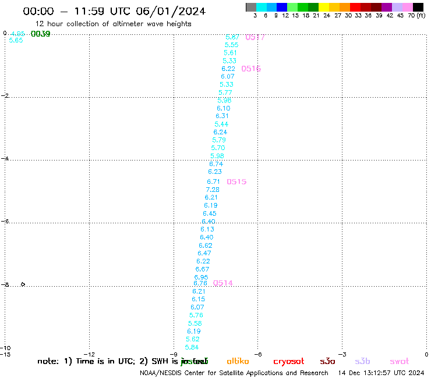Click the 5.58 wave height value
The width and height of the screenshot is (431, 378).
tap(195, 323)
